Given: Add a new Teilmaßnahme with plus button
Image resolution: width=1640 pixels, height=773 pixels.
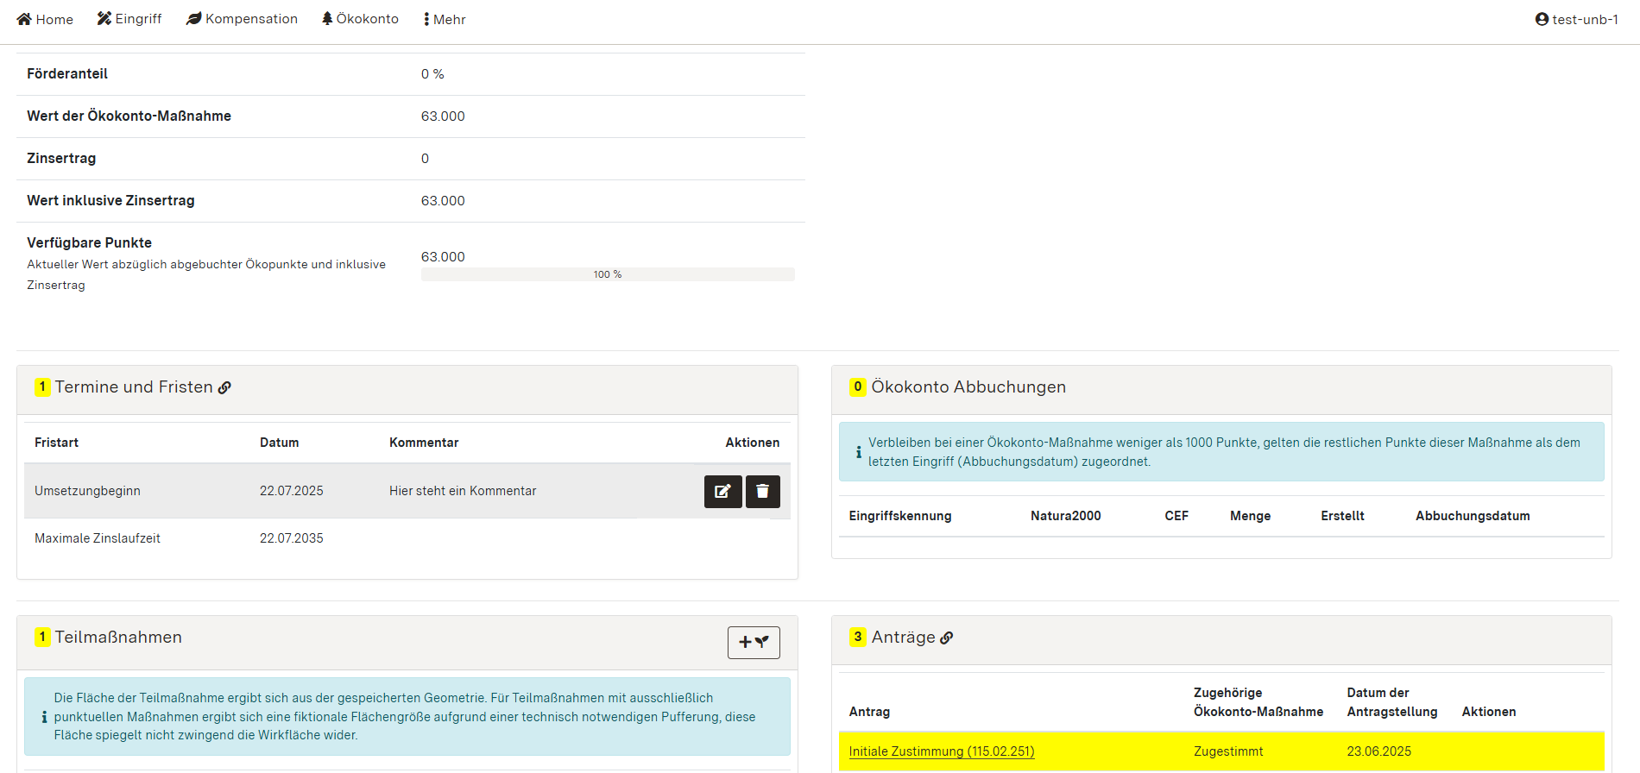Looking at the screenshot, I should 753,643.
